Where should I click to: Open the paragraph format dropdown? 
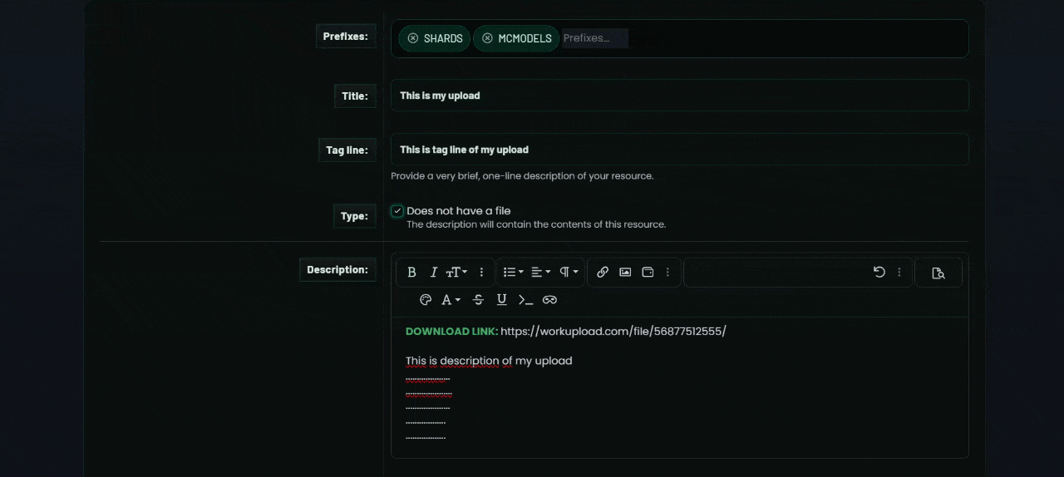pyautogui.click(x=569, y=272)
